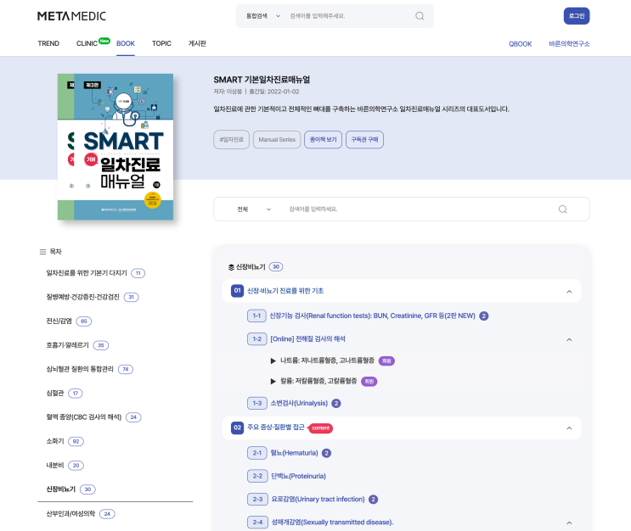The width and height of the screenshot is (631, 531).
Task: Click the 구독권 구매 button
Action: click(364, 139)
